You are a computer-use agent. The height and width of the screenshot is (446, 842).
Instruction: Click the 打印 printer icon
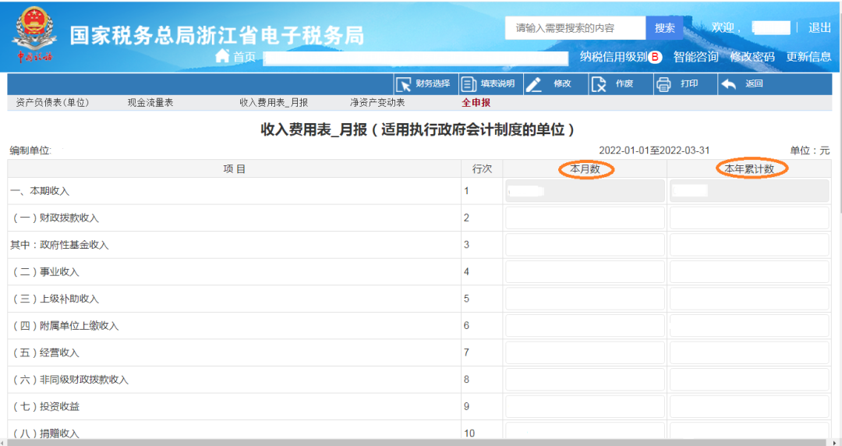pos(663,84)
